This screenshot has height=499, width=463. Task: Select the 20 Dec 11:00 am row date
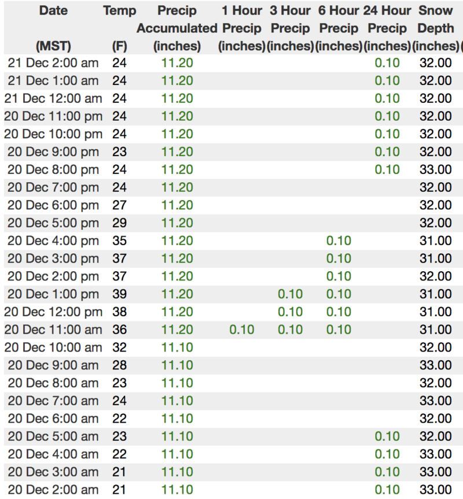pos(53,330)
